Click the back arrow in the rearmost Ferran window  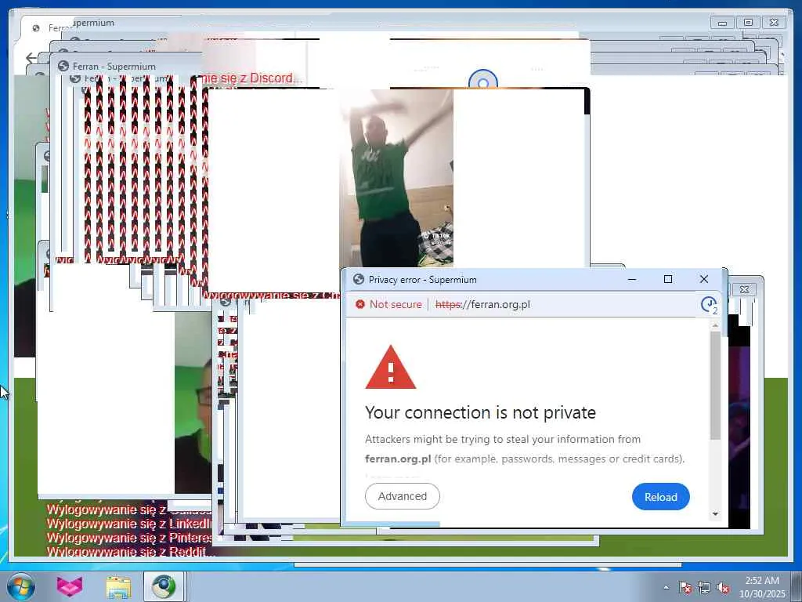point(31,58)
